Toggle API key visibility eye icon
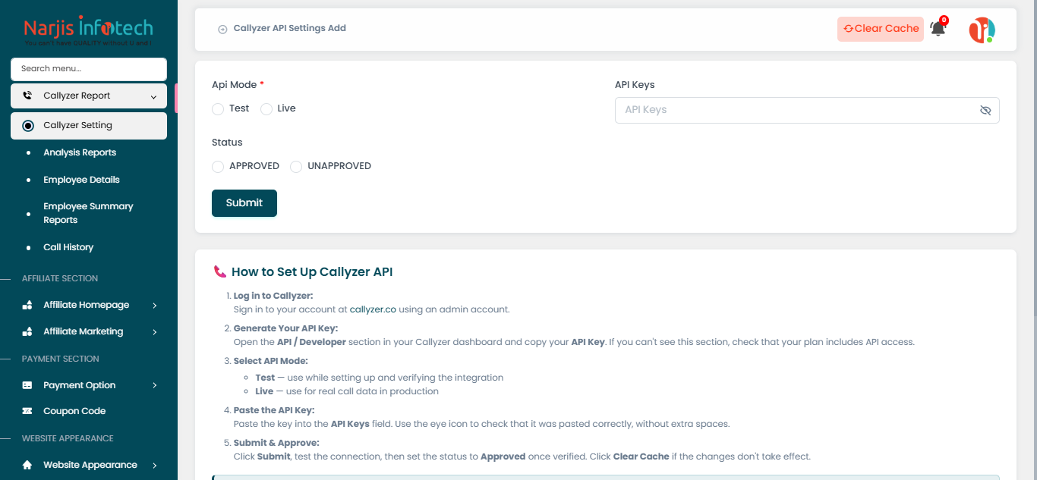 pos(985,110)
